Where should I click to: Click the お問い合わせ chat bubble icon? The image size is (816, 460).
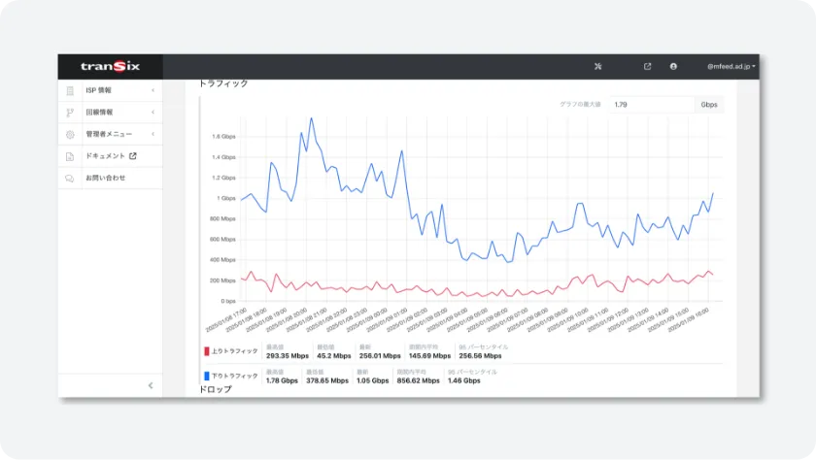coord(69,179)
